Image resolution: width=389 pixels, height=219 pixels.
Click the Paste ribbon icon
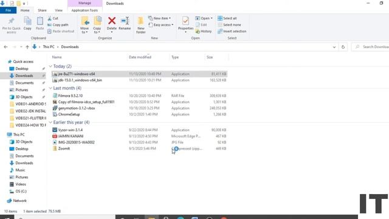40,24
